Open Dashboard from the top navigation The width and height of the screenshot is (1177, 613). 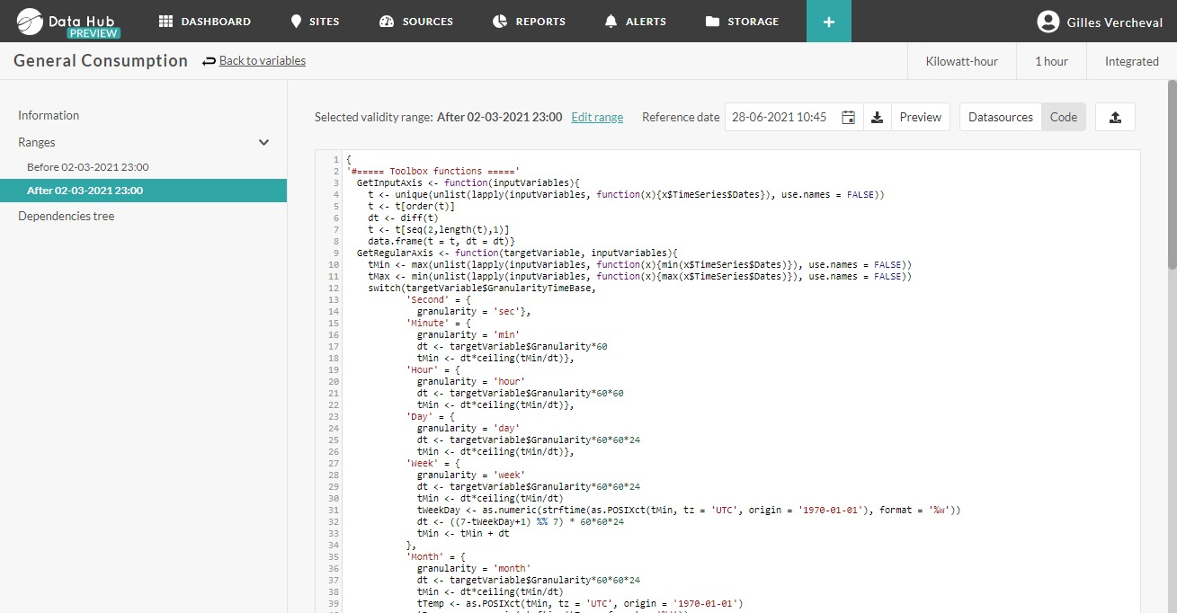(205, 21)
